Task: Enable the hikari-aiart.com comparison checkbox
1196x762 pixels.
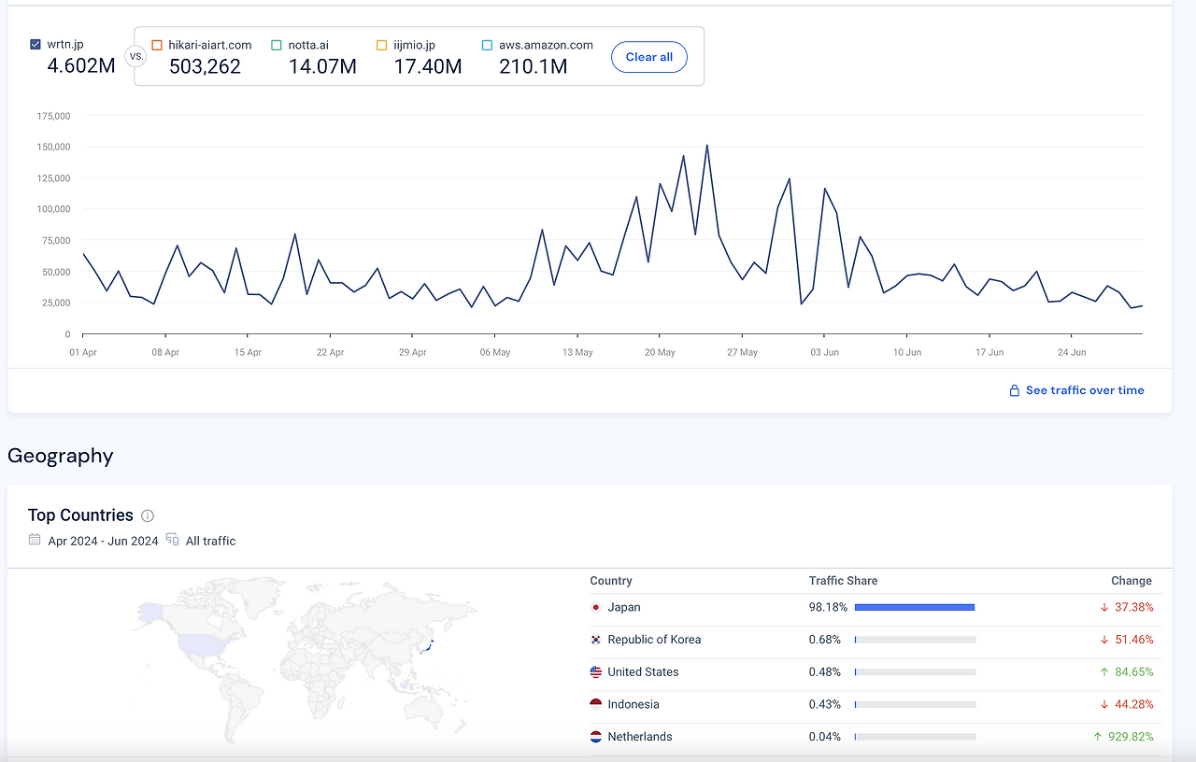Action: 157,45
